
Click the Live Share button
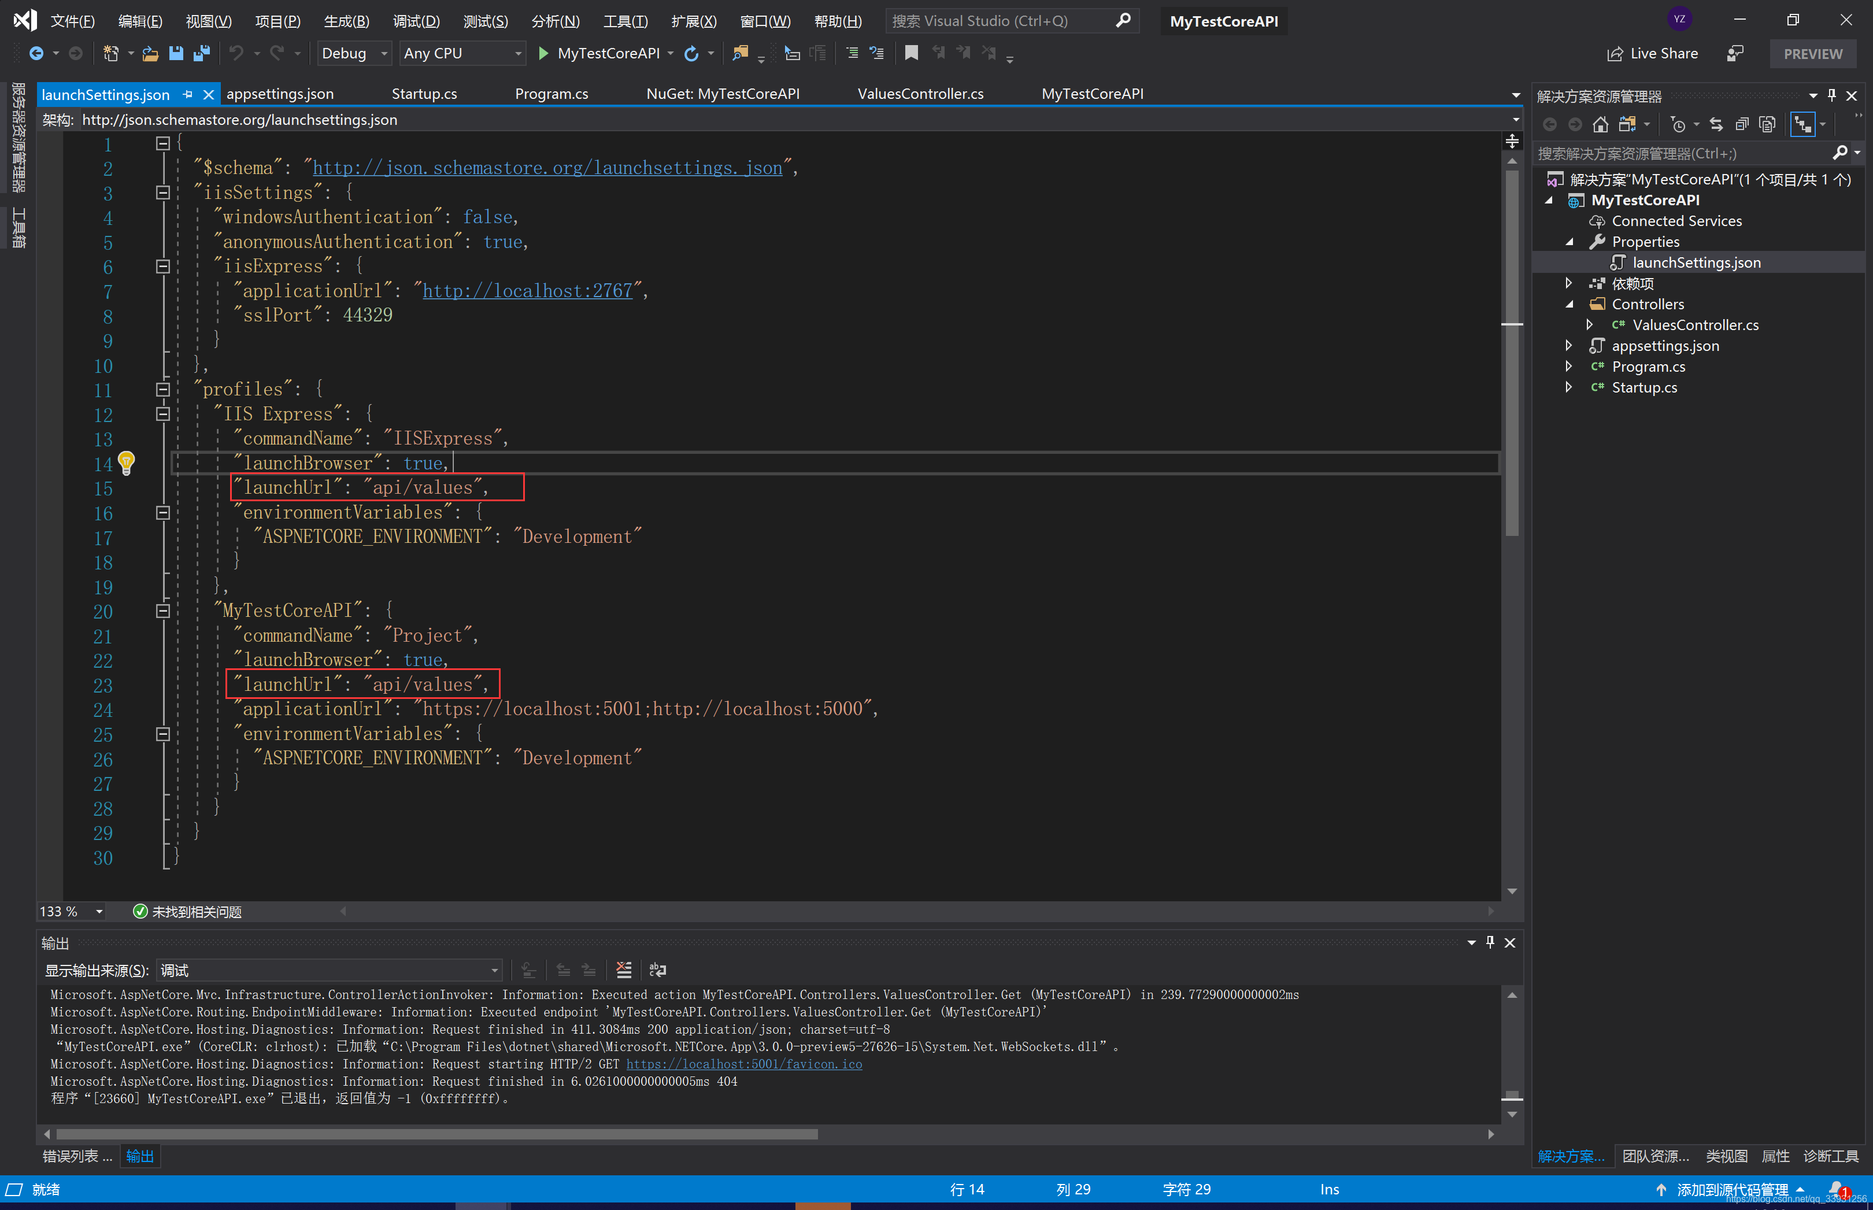click(x=1653, y=53)
